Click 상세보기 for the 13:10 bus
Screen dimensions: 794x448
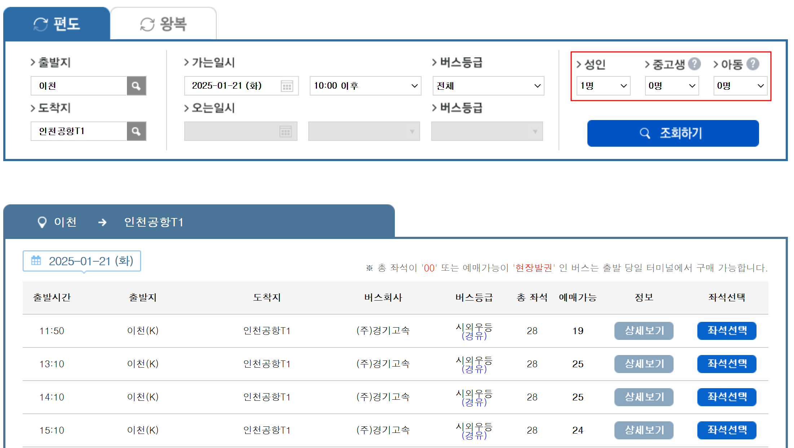click(x=644, y=364)
